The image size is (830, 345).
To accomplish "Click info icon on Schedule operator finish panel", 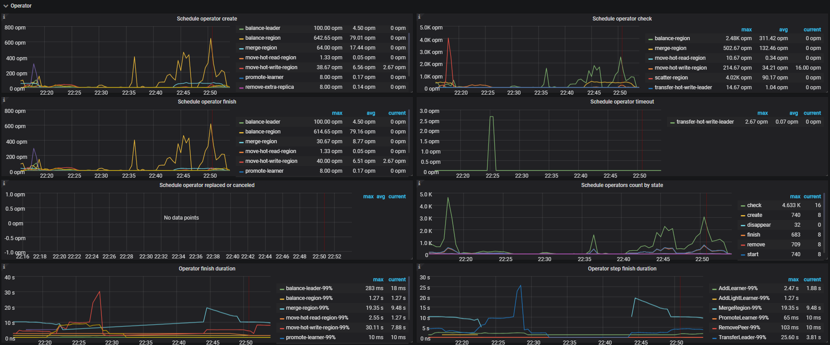I will tap(4, 100).
